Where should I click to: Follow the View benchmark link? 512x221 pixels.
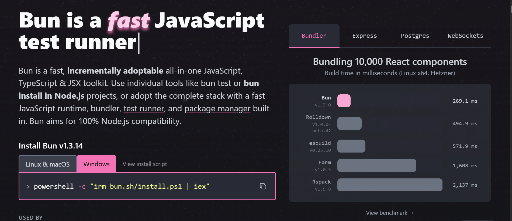[390, 213]
